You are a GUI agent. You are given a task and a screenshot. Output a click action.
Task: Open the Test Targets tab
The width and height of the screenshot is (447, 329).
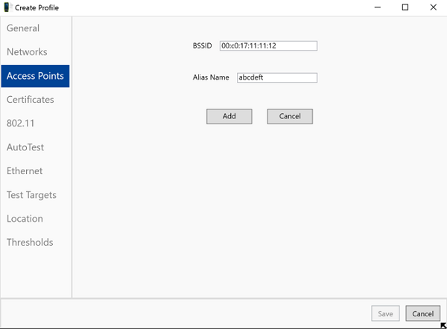tap(31, 195)
